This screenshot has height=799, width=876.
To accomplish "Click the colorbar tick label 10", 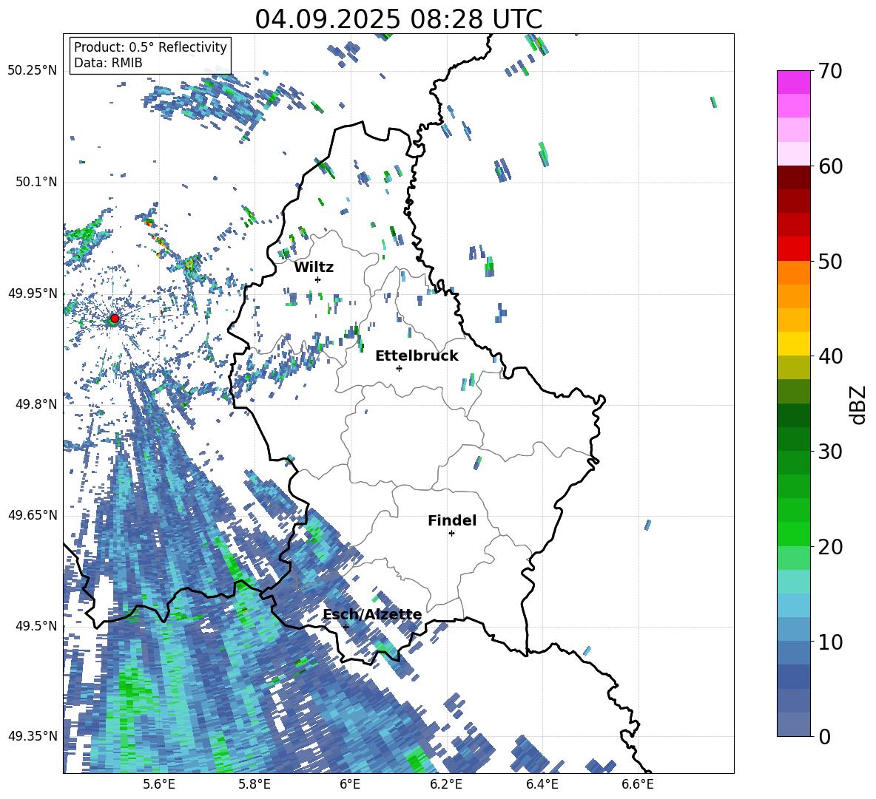I will (x=830, y=641).
